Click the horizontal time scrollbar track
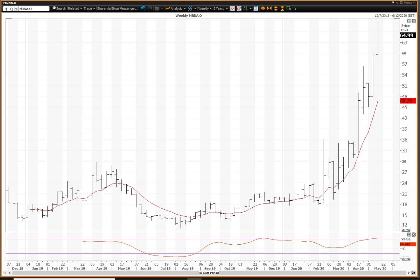 click(210, 273)
